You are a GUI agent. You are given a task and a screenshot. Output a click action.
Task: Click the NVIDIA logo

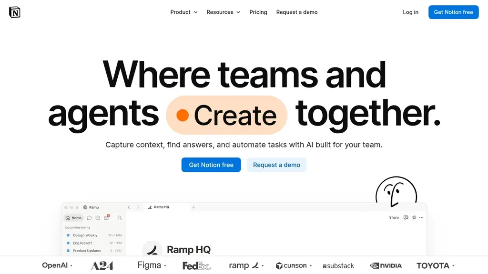coord(386,265)
